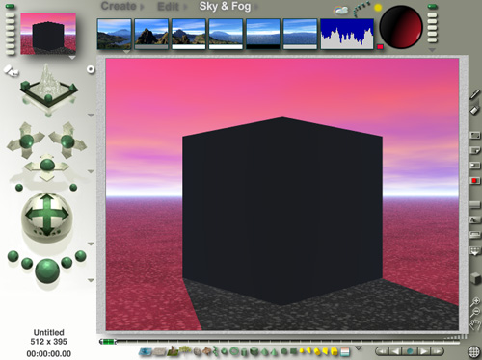Image resolution: width=482 pixels, height=360 pixels.
Task: Open the small red color swatch
Action: (380, 47)
